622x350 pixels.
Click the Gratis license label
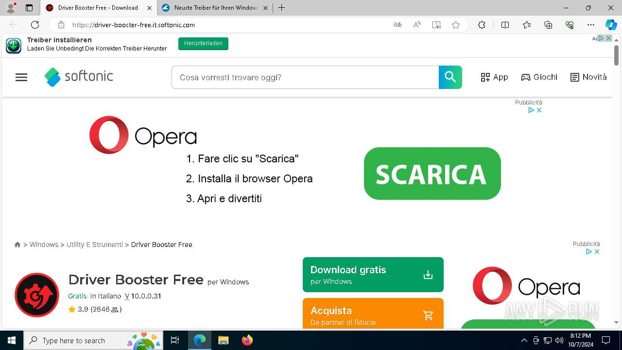coord(77,296)
